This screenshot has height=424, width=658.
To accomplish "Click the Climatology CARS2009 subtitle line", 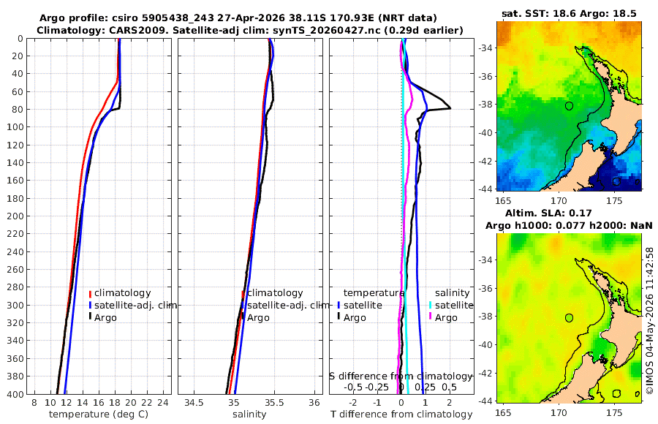I will tap(250, 30).
